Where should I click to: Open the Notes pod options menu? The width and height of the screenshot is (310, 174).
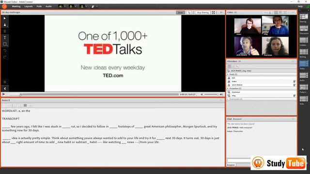(x=221, y=101)
